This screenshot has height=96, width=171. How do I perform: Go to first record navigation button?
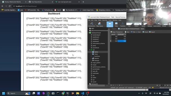[157, 85]
